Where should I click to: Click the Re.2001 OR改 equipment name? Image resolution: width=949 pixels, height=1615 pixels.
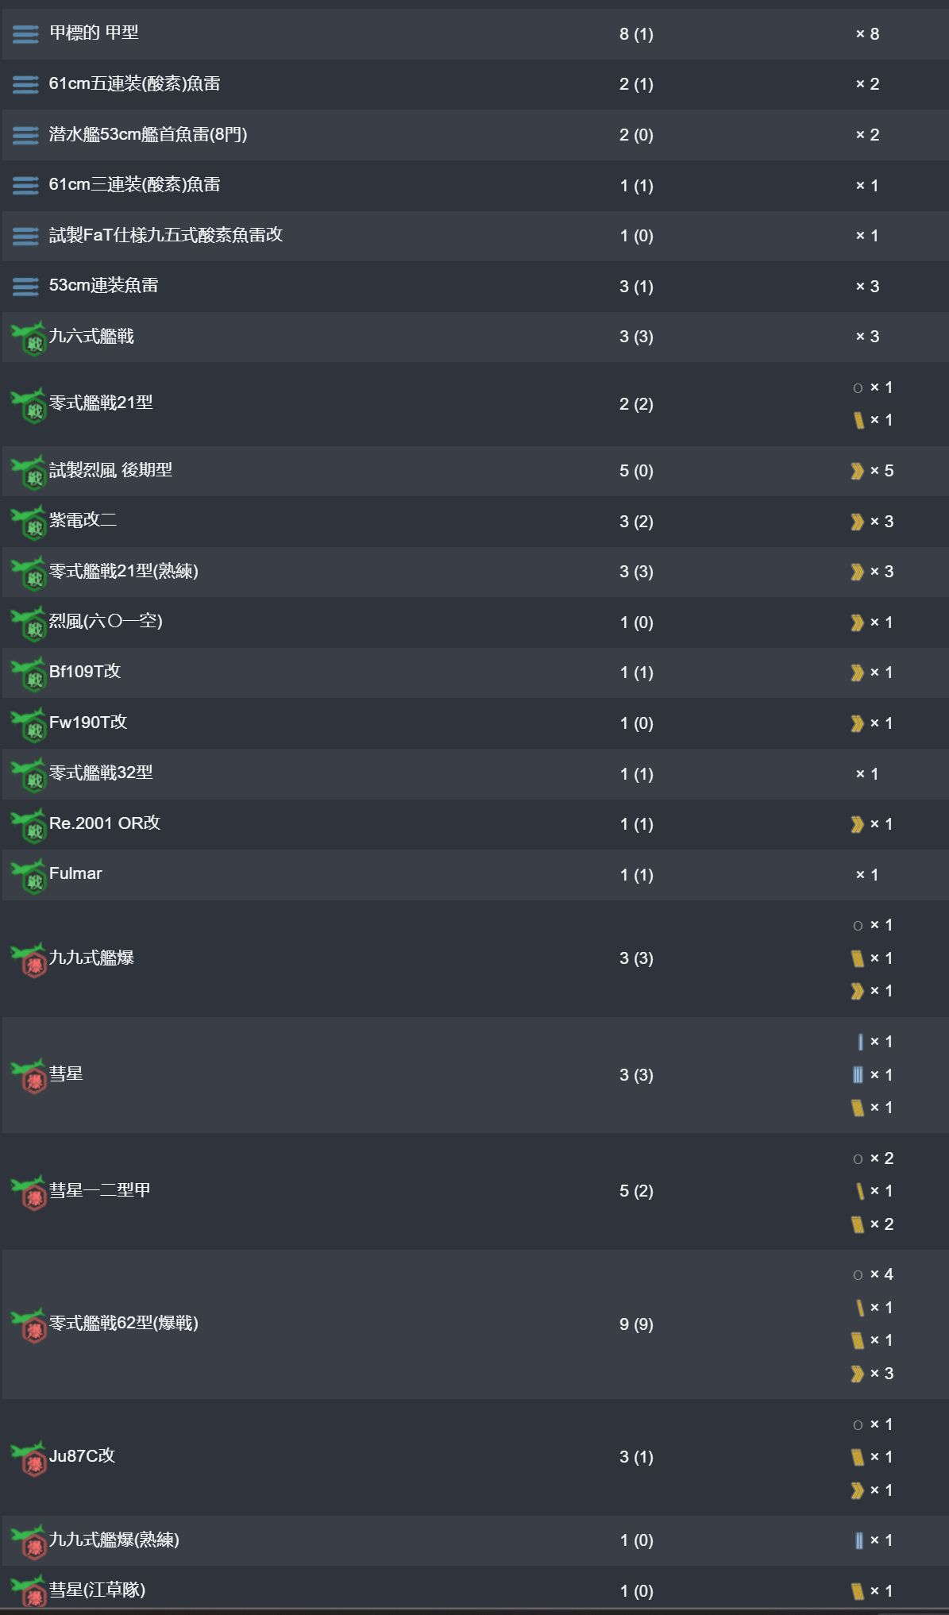pos(105,823)
